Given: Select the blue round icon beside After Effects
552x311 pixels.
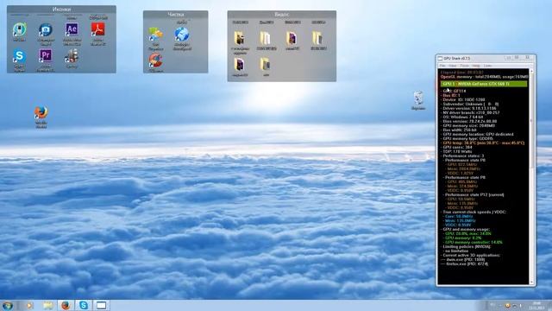Looking at the screenshot, I should (x=46, y=30).
